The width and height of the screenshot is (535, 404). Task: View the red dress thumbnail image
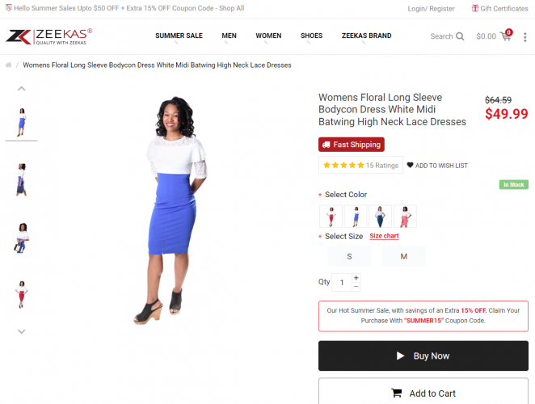click(22, 295)
